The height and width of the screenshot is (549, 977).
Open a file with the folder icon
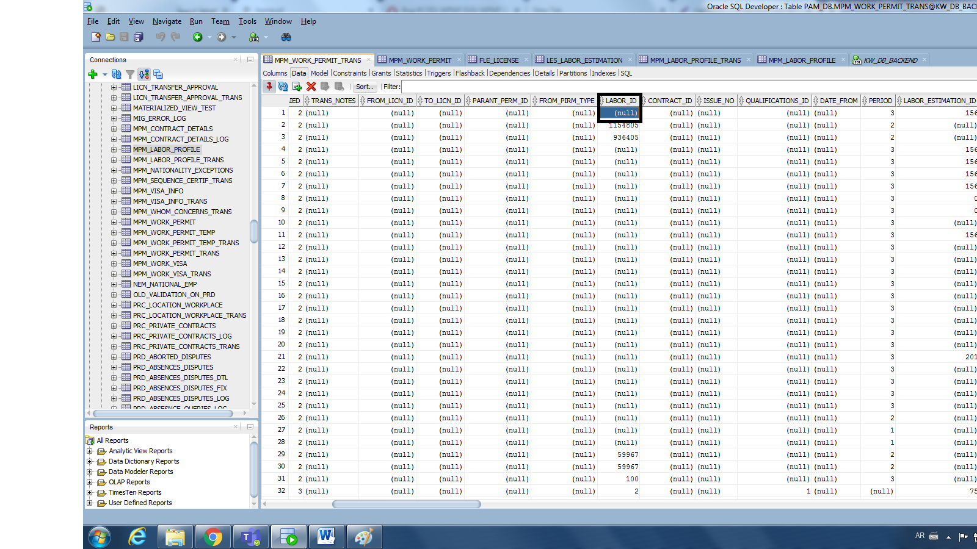110,37
